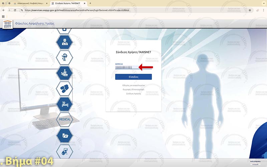Image resolution: width=267 pixels, height=167 pixels.
Task: Open the medical folder hexagon icon
Action: [x=64, y=135]
